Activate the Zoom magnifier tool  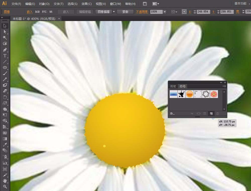[5, 186]
